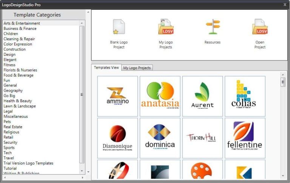Choose Cleaning & Repair category

[x=19, y=39]
